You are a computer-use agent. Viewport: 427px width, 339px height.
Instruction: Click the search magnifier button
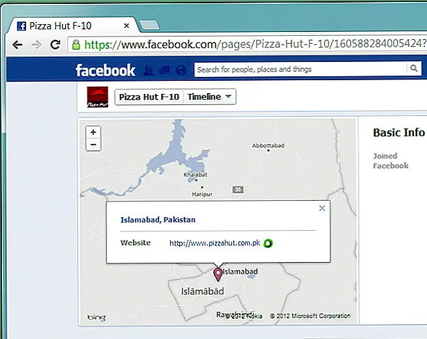click(x=414, y=68)
